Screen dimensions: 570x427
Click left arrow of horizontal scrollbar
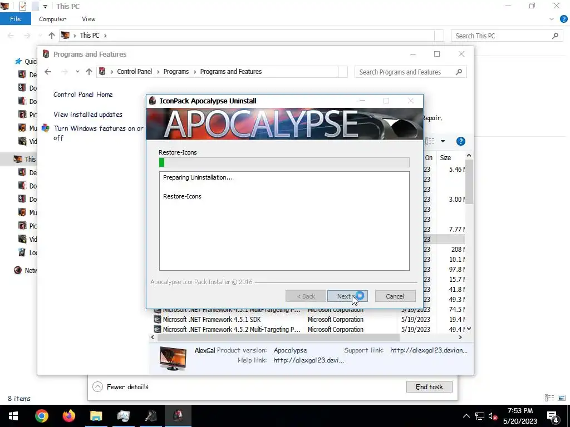153,337
